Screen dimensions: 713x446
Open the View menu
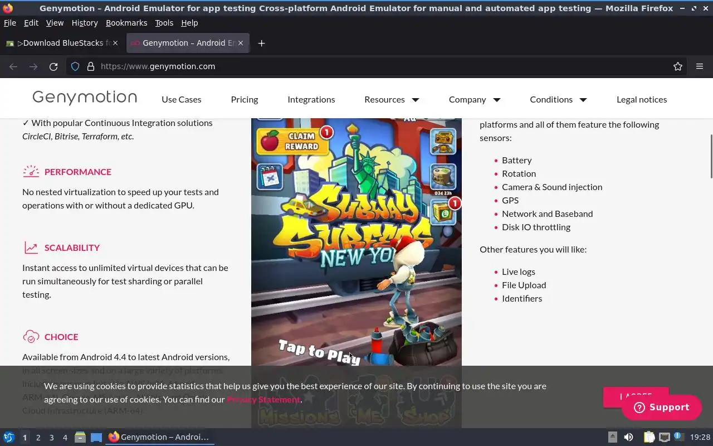tap(55, 23)
